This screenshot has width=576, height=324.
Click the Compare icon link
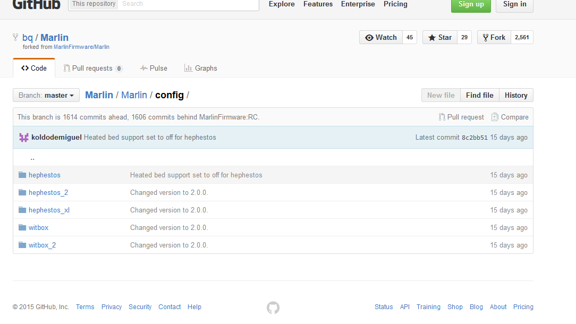pyautogui.click(x=495, y=117)
